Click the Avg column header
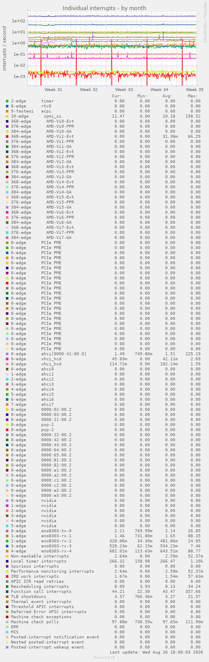 168,96
